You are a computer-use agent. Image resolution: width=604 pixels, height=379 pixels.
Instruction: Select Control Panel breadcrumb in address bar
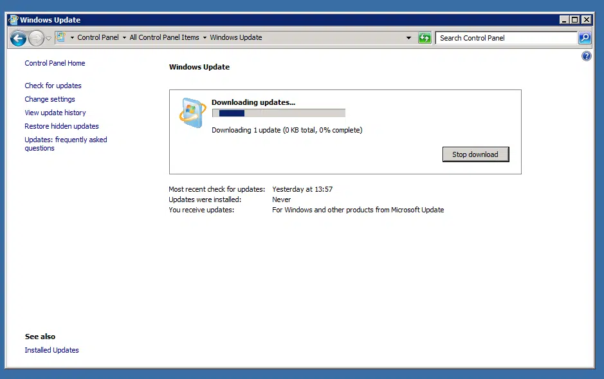(98, 37)
